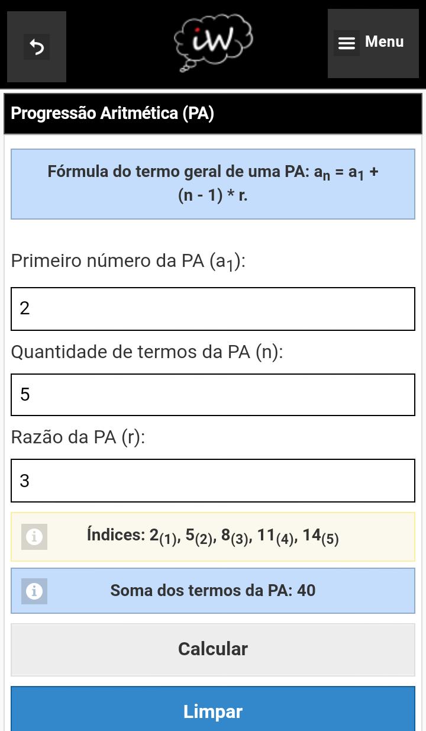The image size is (426, 731).
Task: Focus the Razão da PA field
Action: pos(213,481)
